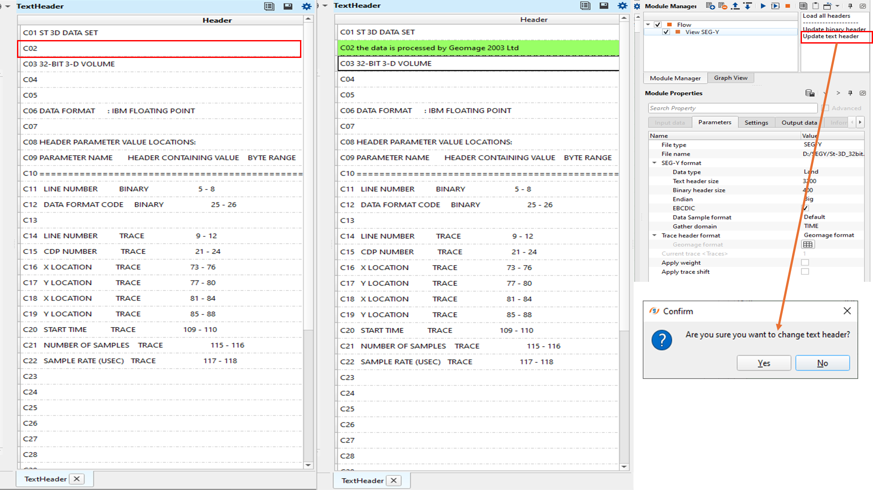Click gear icon in right TextHeader panel

point(622,6)
